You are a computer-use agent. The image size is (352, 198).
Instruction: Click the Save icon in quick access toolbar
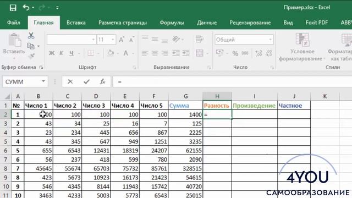point(13,8)
